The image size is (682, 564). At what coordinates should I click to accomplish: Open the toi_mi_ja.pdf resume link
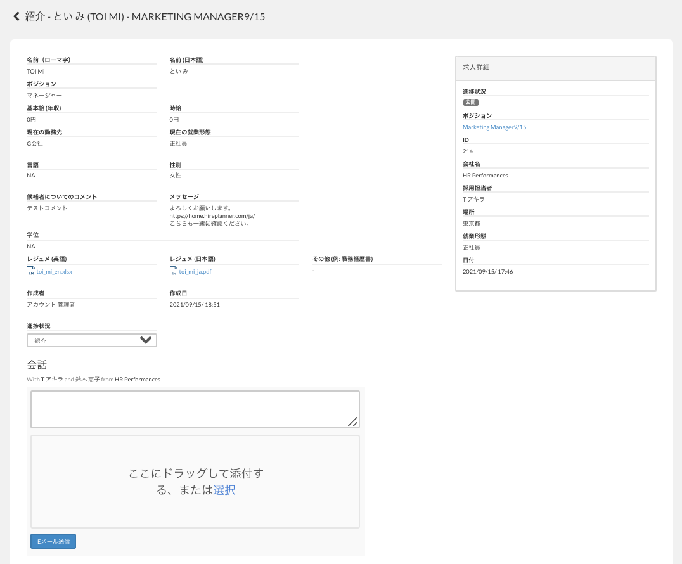tap(195, 272)
